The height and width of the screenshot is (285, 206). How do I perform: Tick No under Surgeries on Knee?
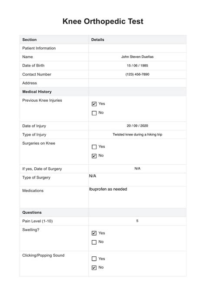click(x=94, y=156)
